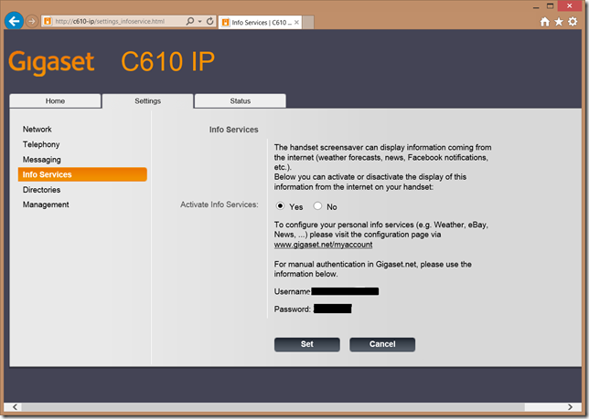Maximize the browser window
This screenshot has height=419, width=589.
tap(551, 6)
